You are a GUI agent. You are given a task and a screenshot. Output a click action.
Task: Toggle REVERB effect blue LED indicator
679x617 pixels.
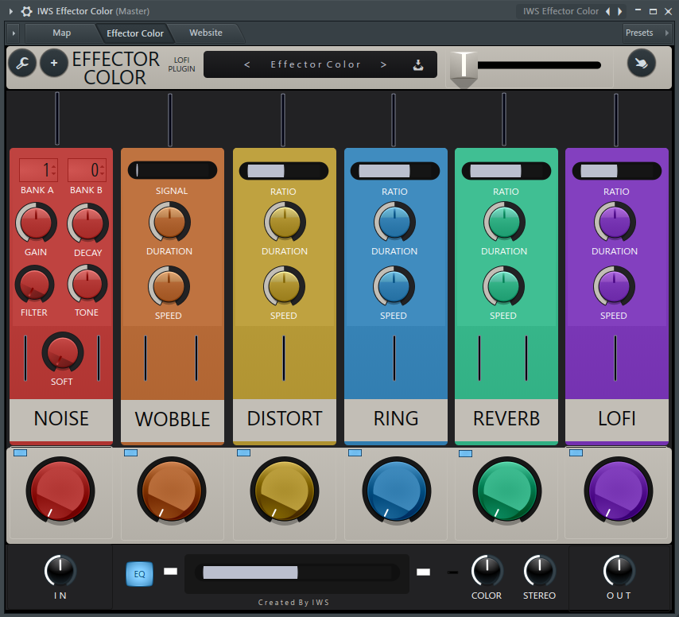pyautogui.click(x=465, y=453)
